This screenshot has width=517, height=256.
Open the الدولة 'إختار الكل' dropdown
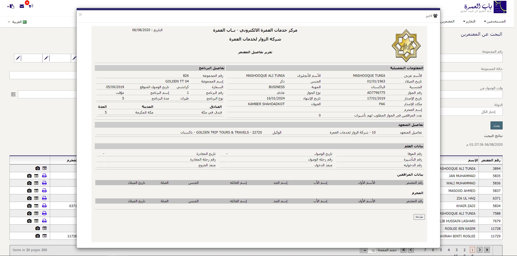pos(471,112)
